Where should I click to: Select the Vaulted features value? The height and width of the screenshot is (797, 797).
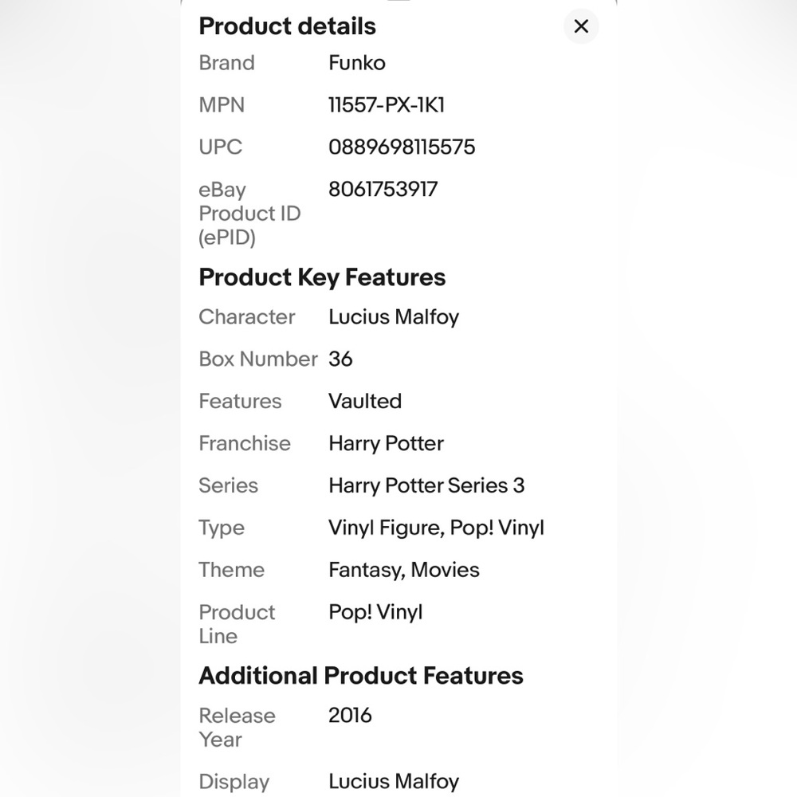tap(365, 402)
